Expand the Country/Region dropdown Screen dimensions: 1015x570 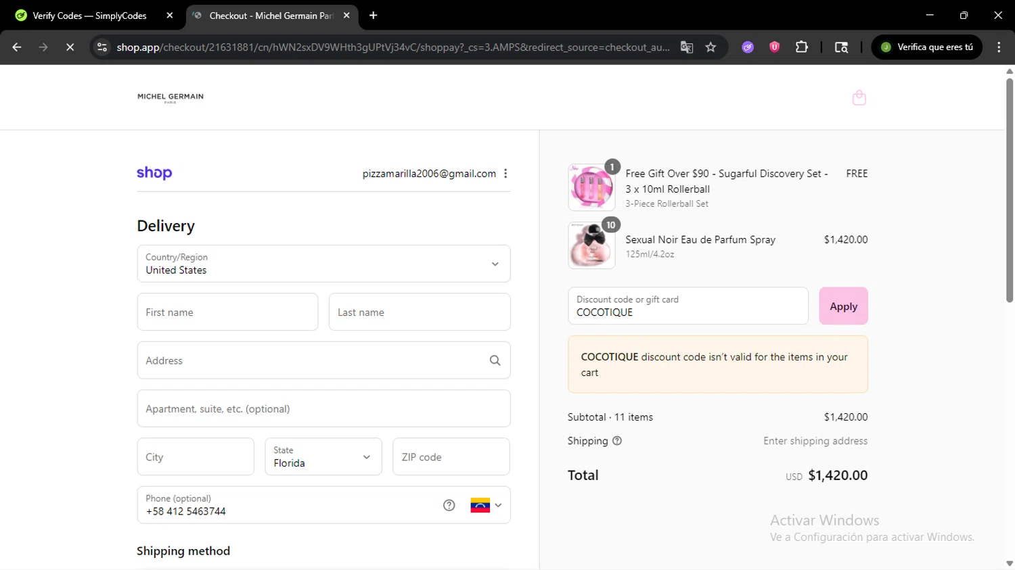323,264
